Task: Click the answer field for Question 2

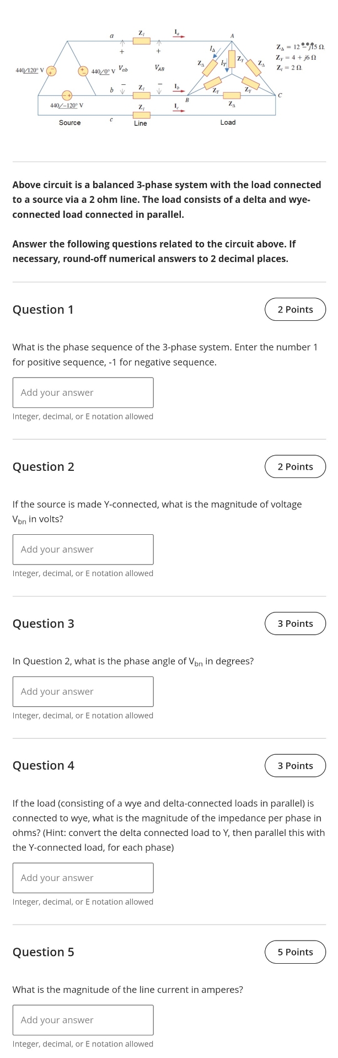Action: click(83, 549)
